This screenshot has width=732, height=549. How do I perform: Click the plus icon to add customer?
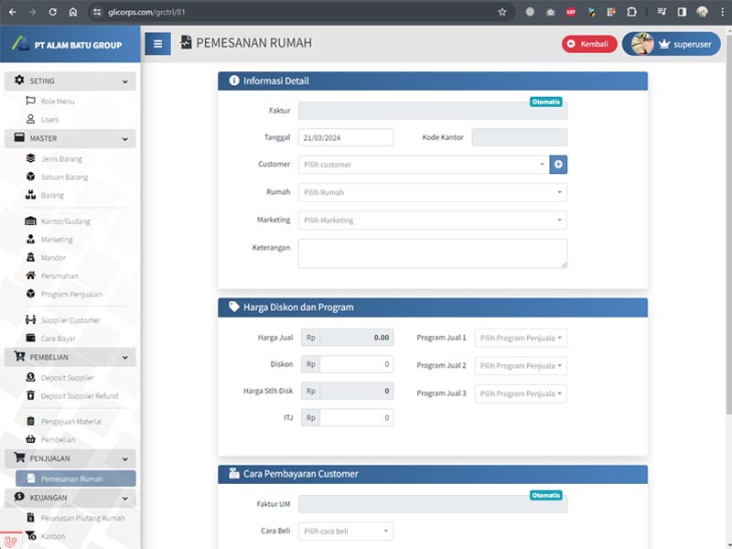coord(558,165)
